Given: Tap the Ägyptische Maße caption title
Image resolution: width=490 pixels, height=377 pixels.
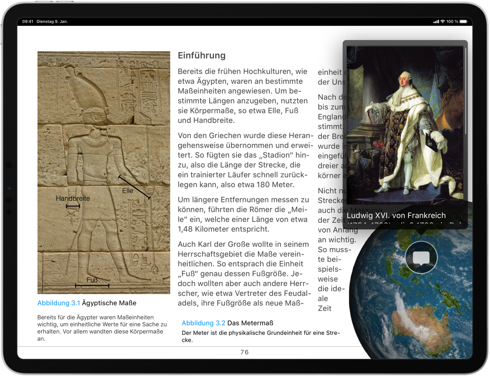Looking at the screenshot, I should (x=109, y=303).
